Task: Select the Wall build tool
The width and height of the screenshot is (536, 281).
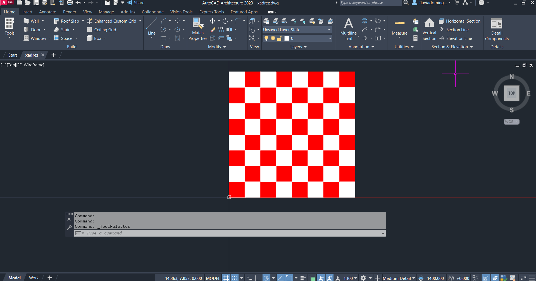Action: [31, 21]
